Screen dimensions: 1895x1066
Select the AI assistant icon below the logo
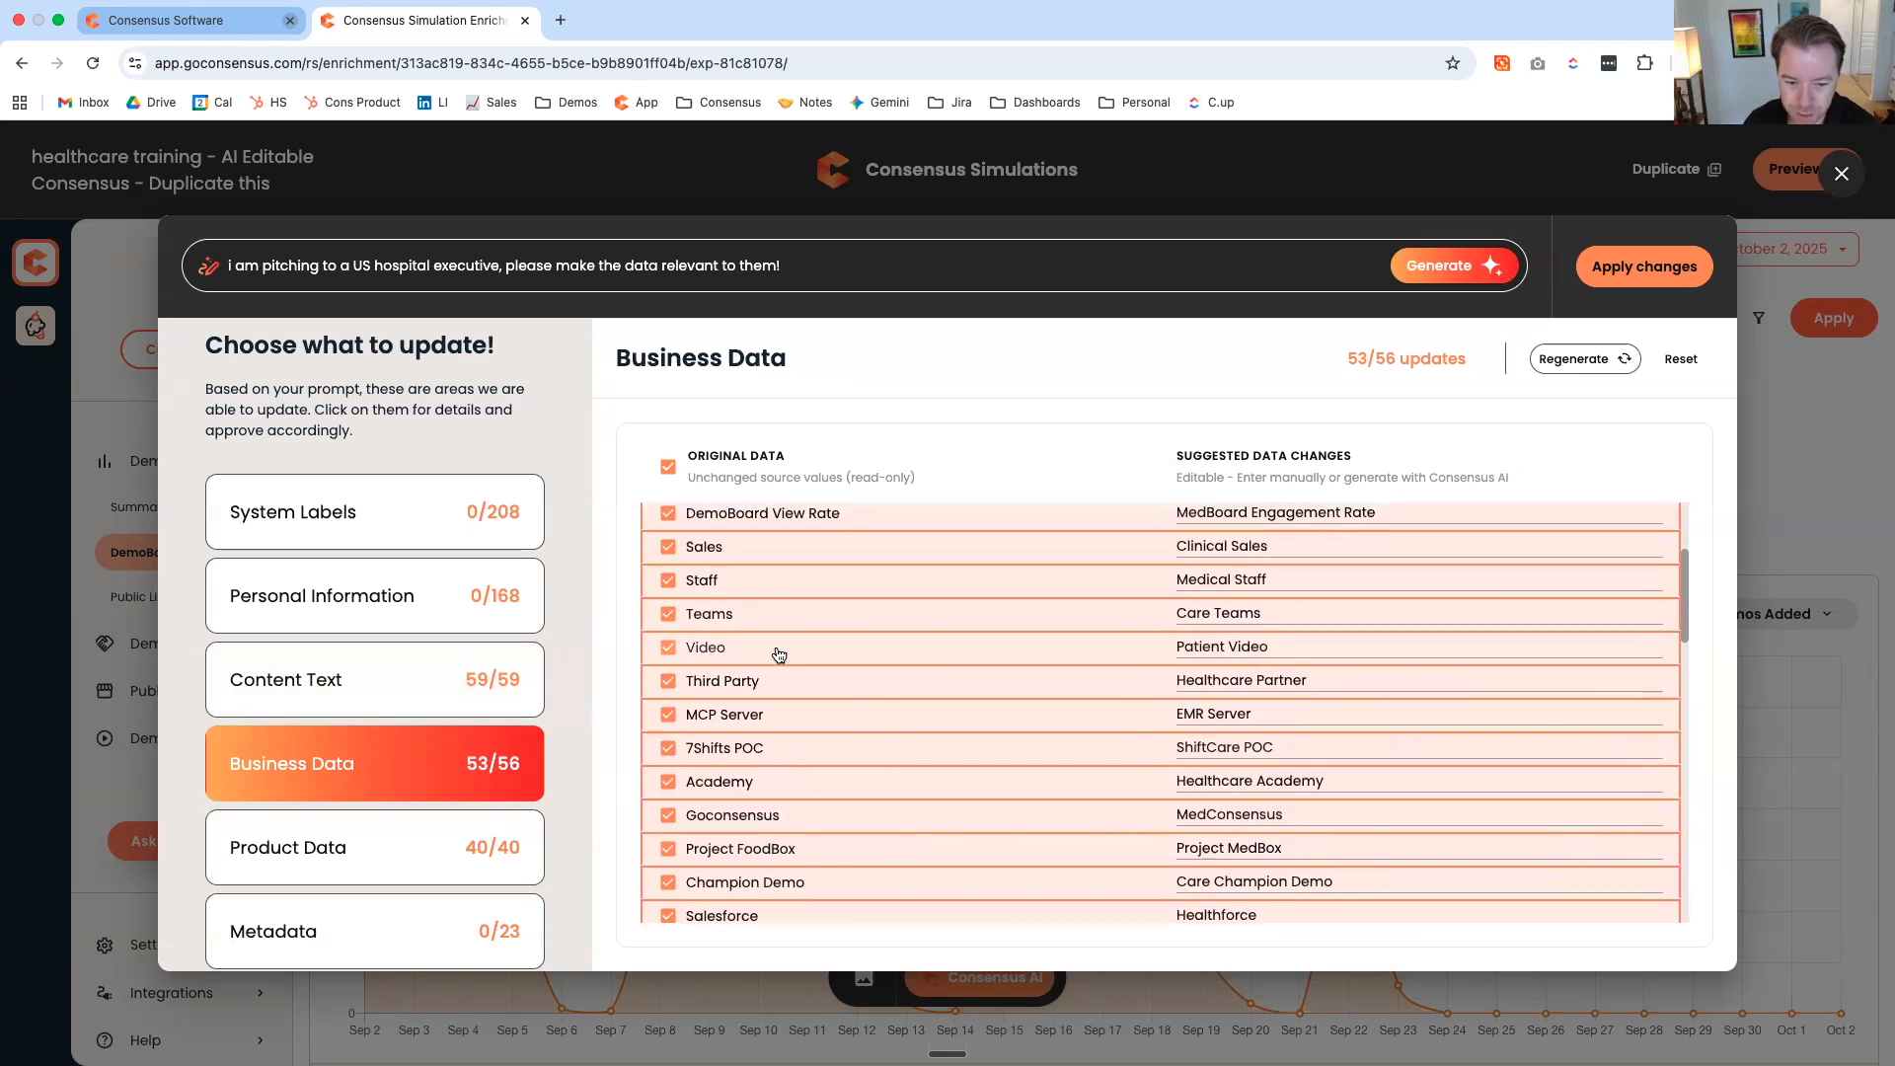(x=36, y=326)
